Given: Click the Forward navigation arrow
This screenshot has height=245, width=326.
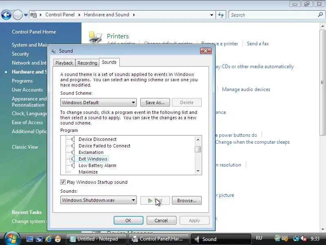Looking at the screenshot, I should click(x=18, y=15).
